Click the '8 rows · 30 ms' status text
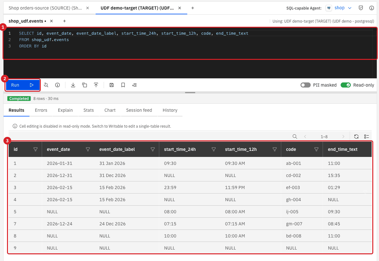The width and height of the screenshot is (379, 261). [x=46, y=99]
